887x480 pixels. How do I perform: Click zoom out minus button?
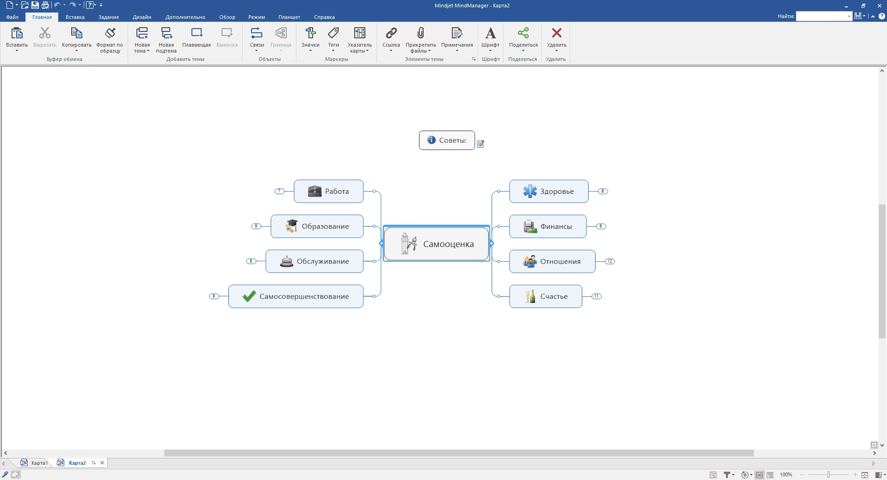point(801,475)
